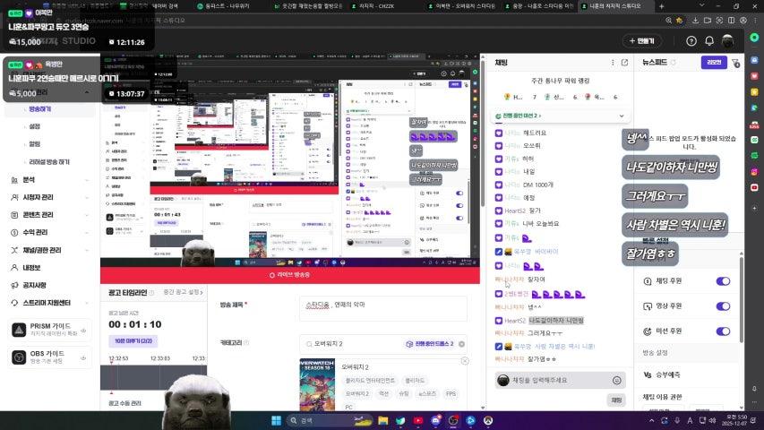The width and height of the screenshot is (764, 430).
Task: Click the Overwatch Season 18 thumbnail
Action: pos(317,384)
